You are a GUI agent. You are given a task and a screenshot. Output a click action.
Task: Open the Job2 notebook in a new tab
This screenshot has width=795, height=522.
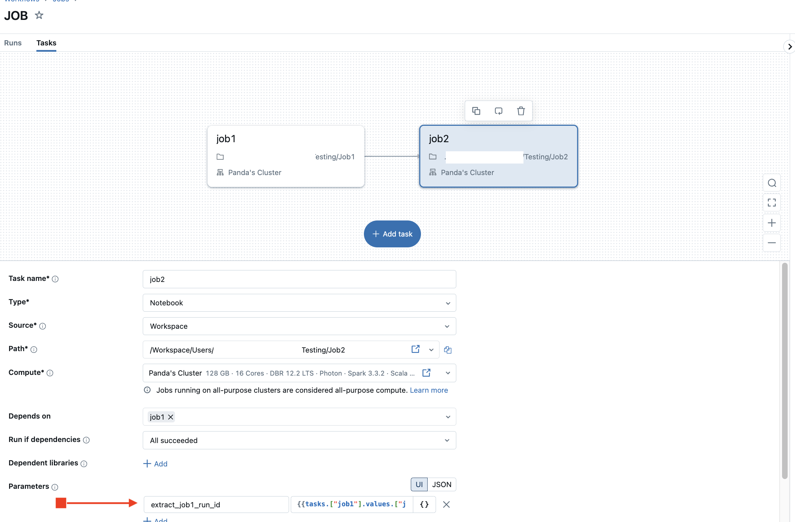(x=415, y=349)
